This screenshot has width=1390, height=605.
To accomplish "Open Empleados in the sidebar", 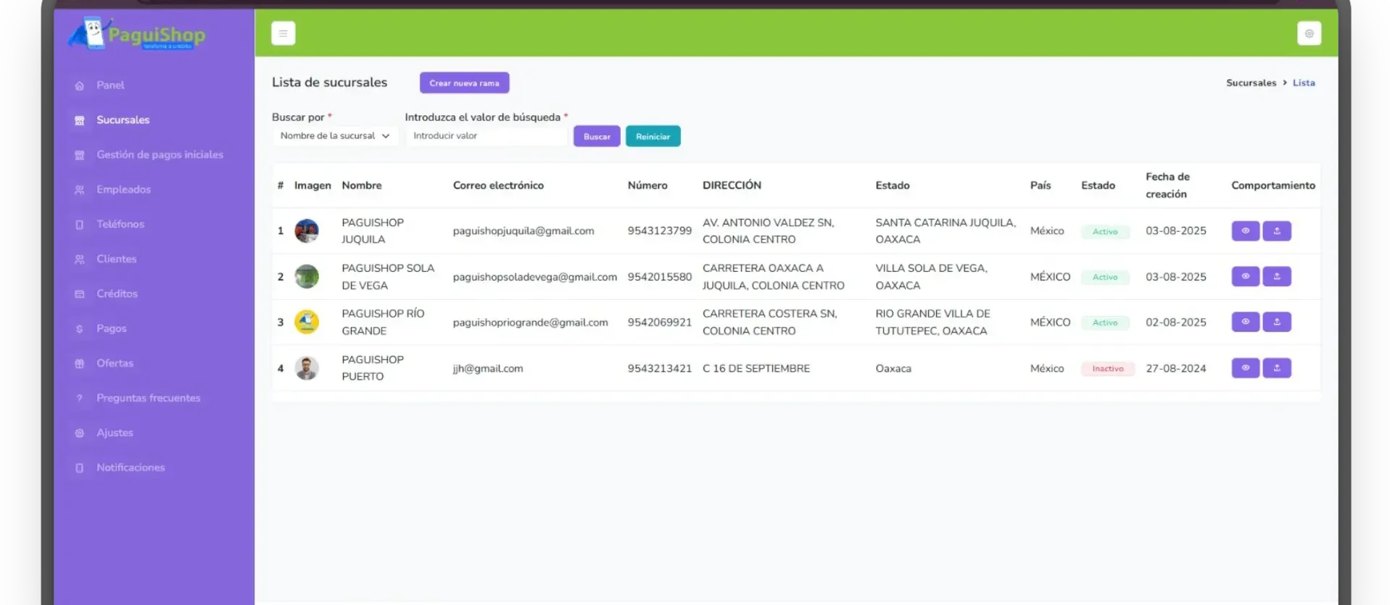I will coord(123,190).
